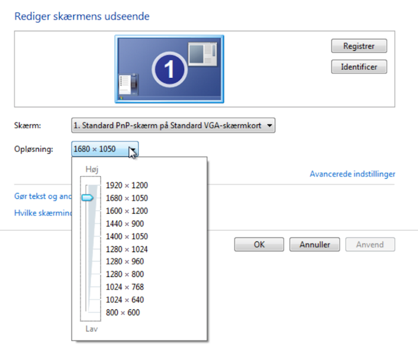
Task: Choose 1280 × 1024 resolution
Action: pos(127,249)
